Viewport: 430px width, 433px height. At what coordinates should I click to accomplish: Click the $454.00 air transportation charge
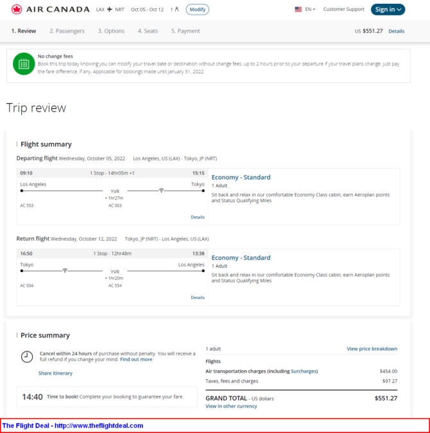point(388,371)
